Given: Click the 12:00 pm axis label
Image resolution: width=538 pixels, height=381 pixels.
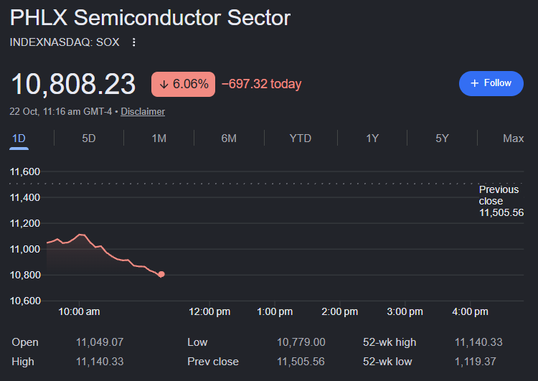Looking at the screenshot, I should (209, 311).
